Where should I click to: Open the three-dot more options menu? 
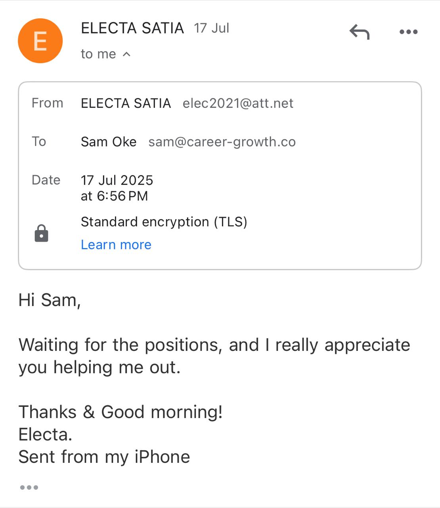click(408, 32)
